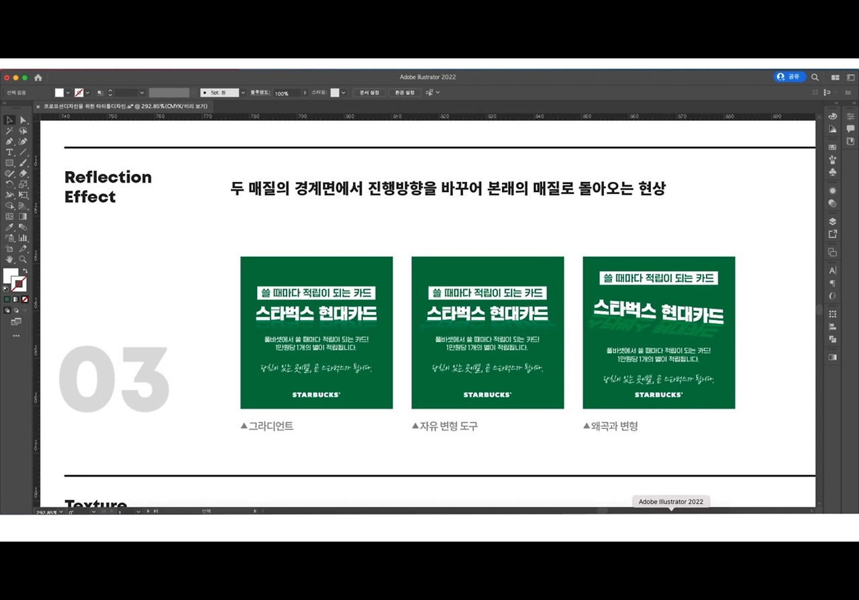Screen dimensions: 859x600
Task: Close the open document tab
Action: (38, 106)
